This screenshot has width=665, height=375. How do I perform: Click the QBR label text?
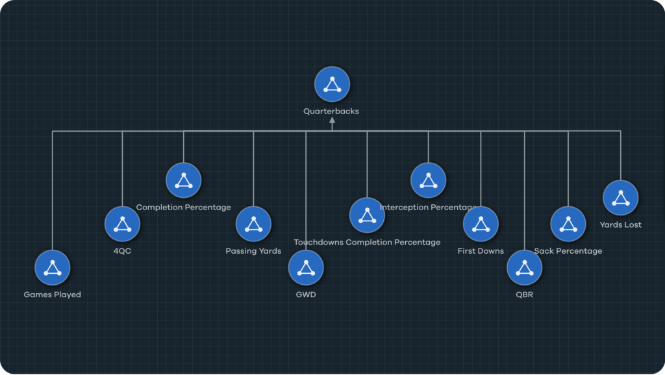point(524,295)
